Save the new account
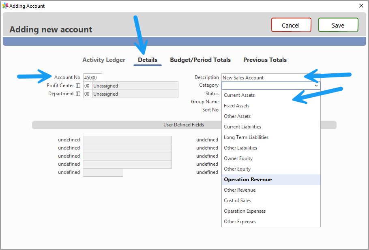369x250 pixels. (x=338, y=25)
